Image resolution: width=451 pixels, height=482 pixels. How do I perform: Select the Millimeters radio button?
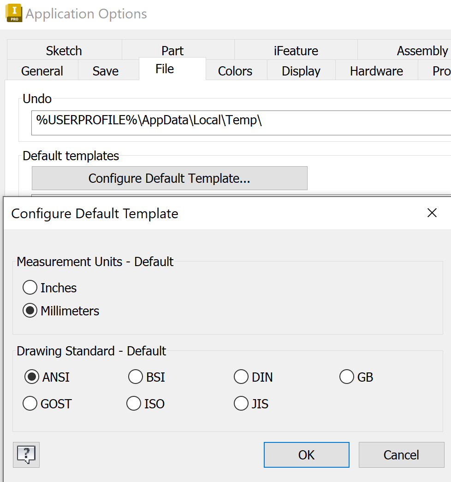point(30,311)
